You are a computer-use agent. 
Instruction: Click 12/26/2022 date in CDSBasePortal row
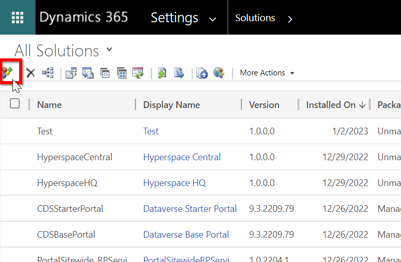pos(345,235)
